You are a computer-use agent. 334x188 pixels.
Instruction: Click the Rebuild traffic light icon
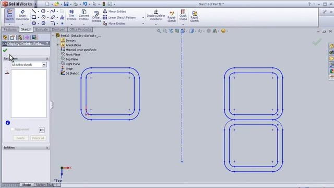click(x=104, y=4)
